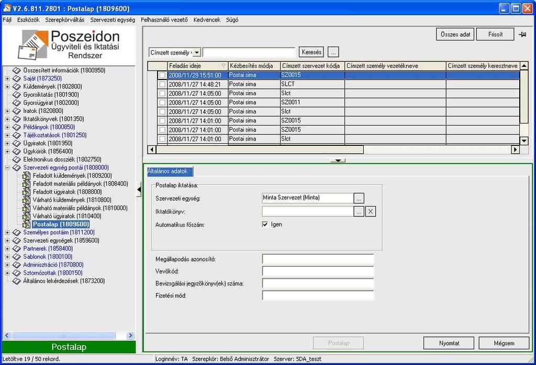Select the Ügykörök (1856400) tree item
Image resolution: width=536 pixels, height=365 pixels.
tap(48, 151)
